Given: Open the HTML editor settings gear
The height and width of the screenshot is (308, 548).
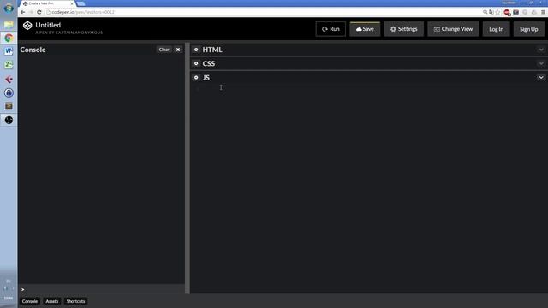Looking at the screenshot, I should [196, 50].
